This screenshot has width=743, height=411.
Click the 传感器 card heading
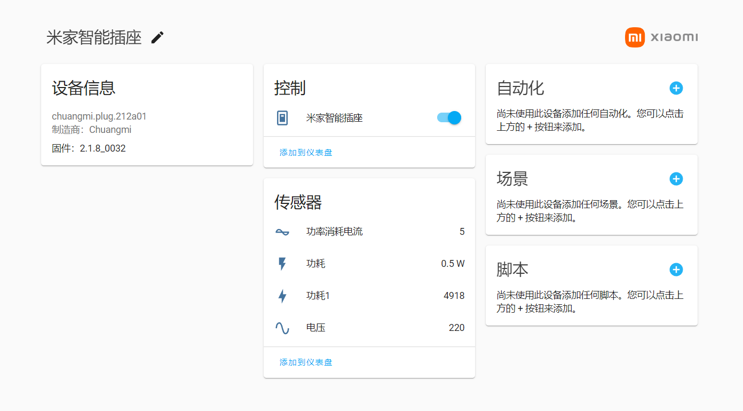298,202
